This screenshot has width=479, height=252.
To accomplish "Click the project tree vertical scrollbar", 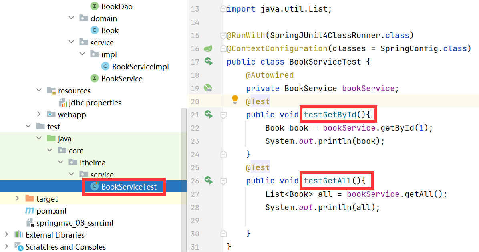I will pos(184,180).
